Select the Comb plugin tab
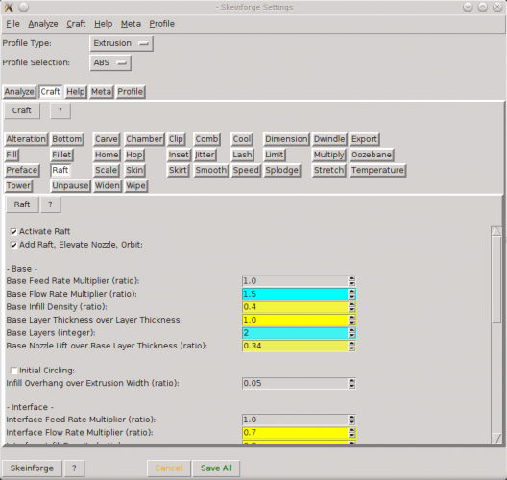The height and width of the screenshot is (480, 507). [x=207, y=139]
